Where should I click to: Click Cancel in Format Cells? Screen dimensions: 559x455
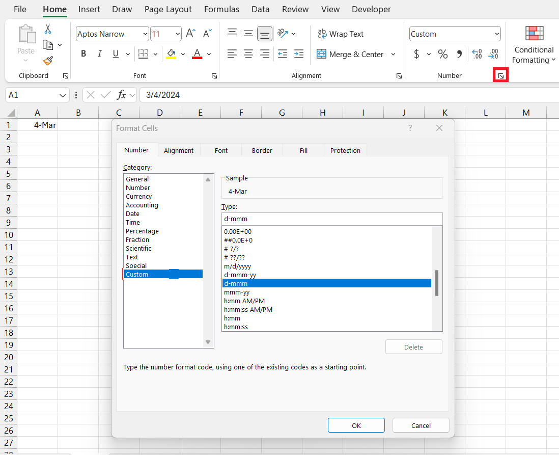[x=421, y=425]
